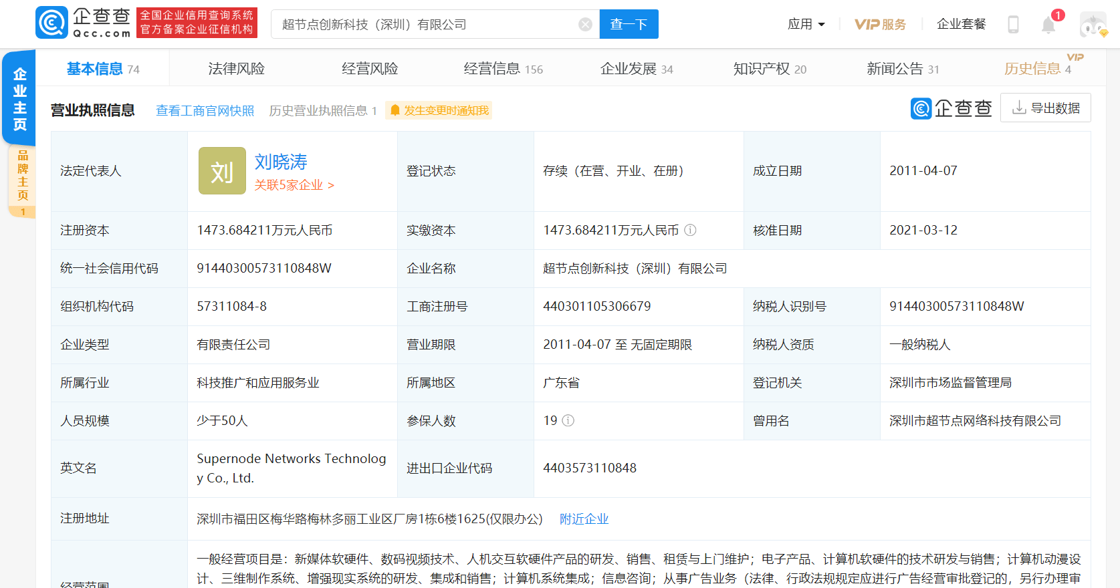This screenshot has height=588, width=1120.
Task: Click unified credit code 91440300573110848W under 统一社会信用代码
Action: [264, 268]
